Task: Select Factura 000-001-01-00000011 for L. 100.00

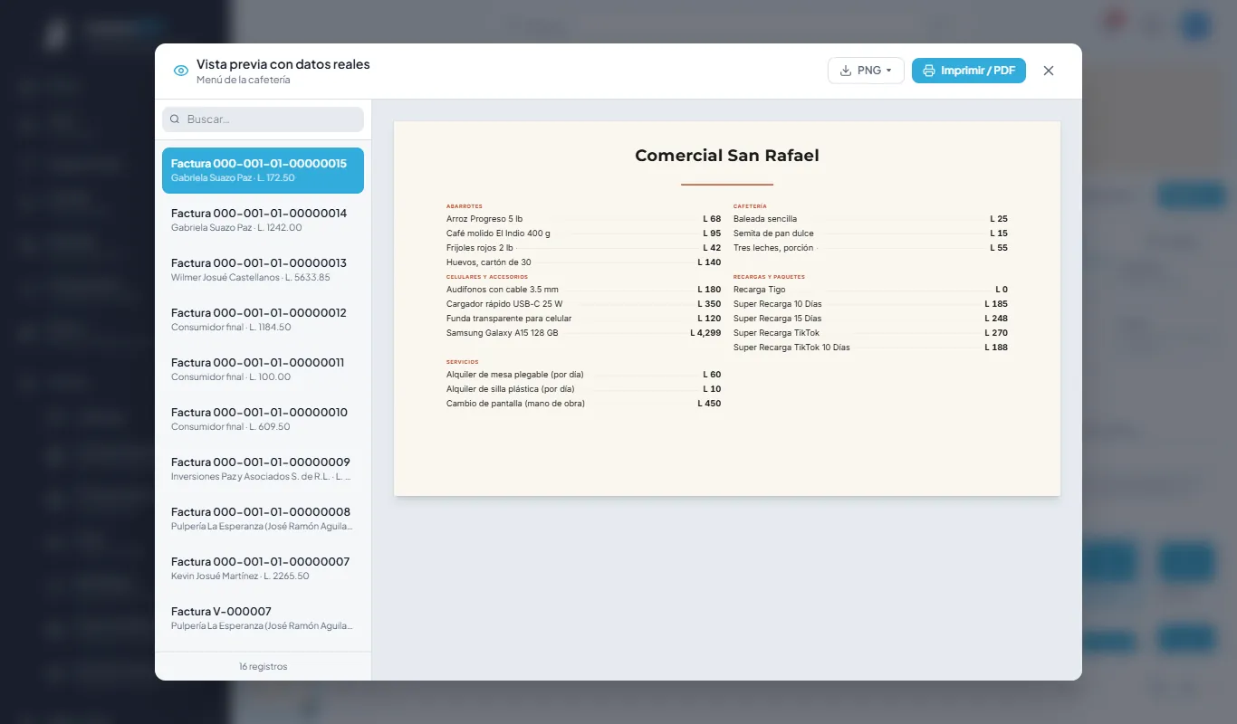Action: point(263,369)
